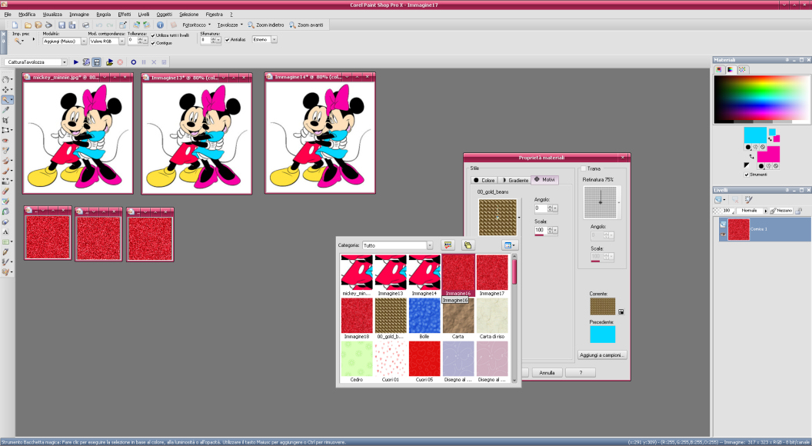Open the Mod. corrispondenza dropdown
The height and width of the screenshot is (446, 812).
click(x=121, y=41)
